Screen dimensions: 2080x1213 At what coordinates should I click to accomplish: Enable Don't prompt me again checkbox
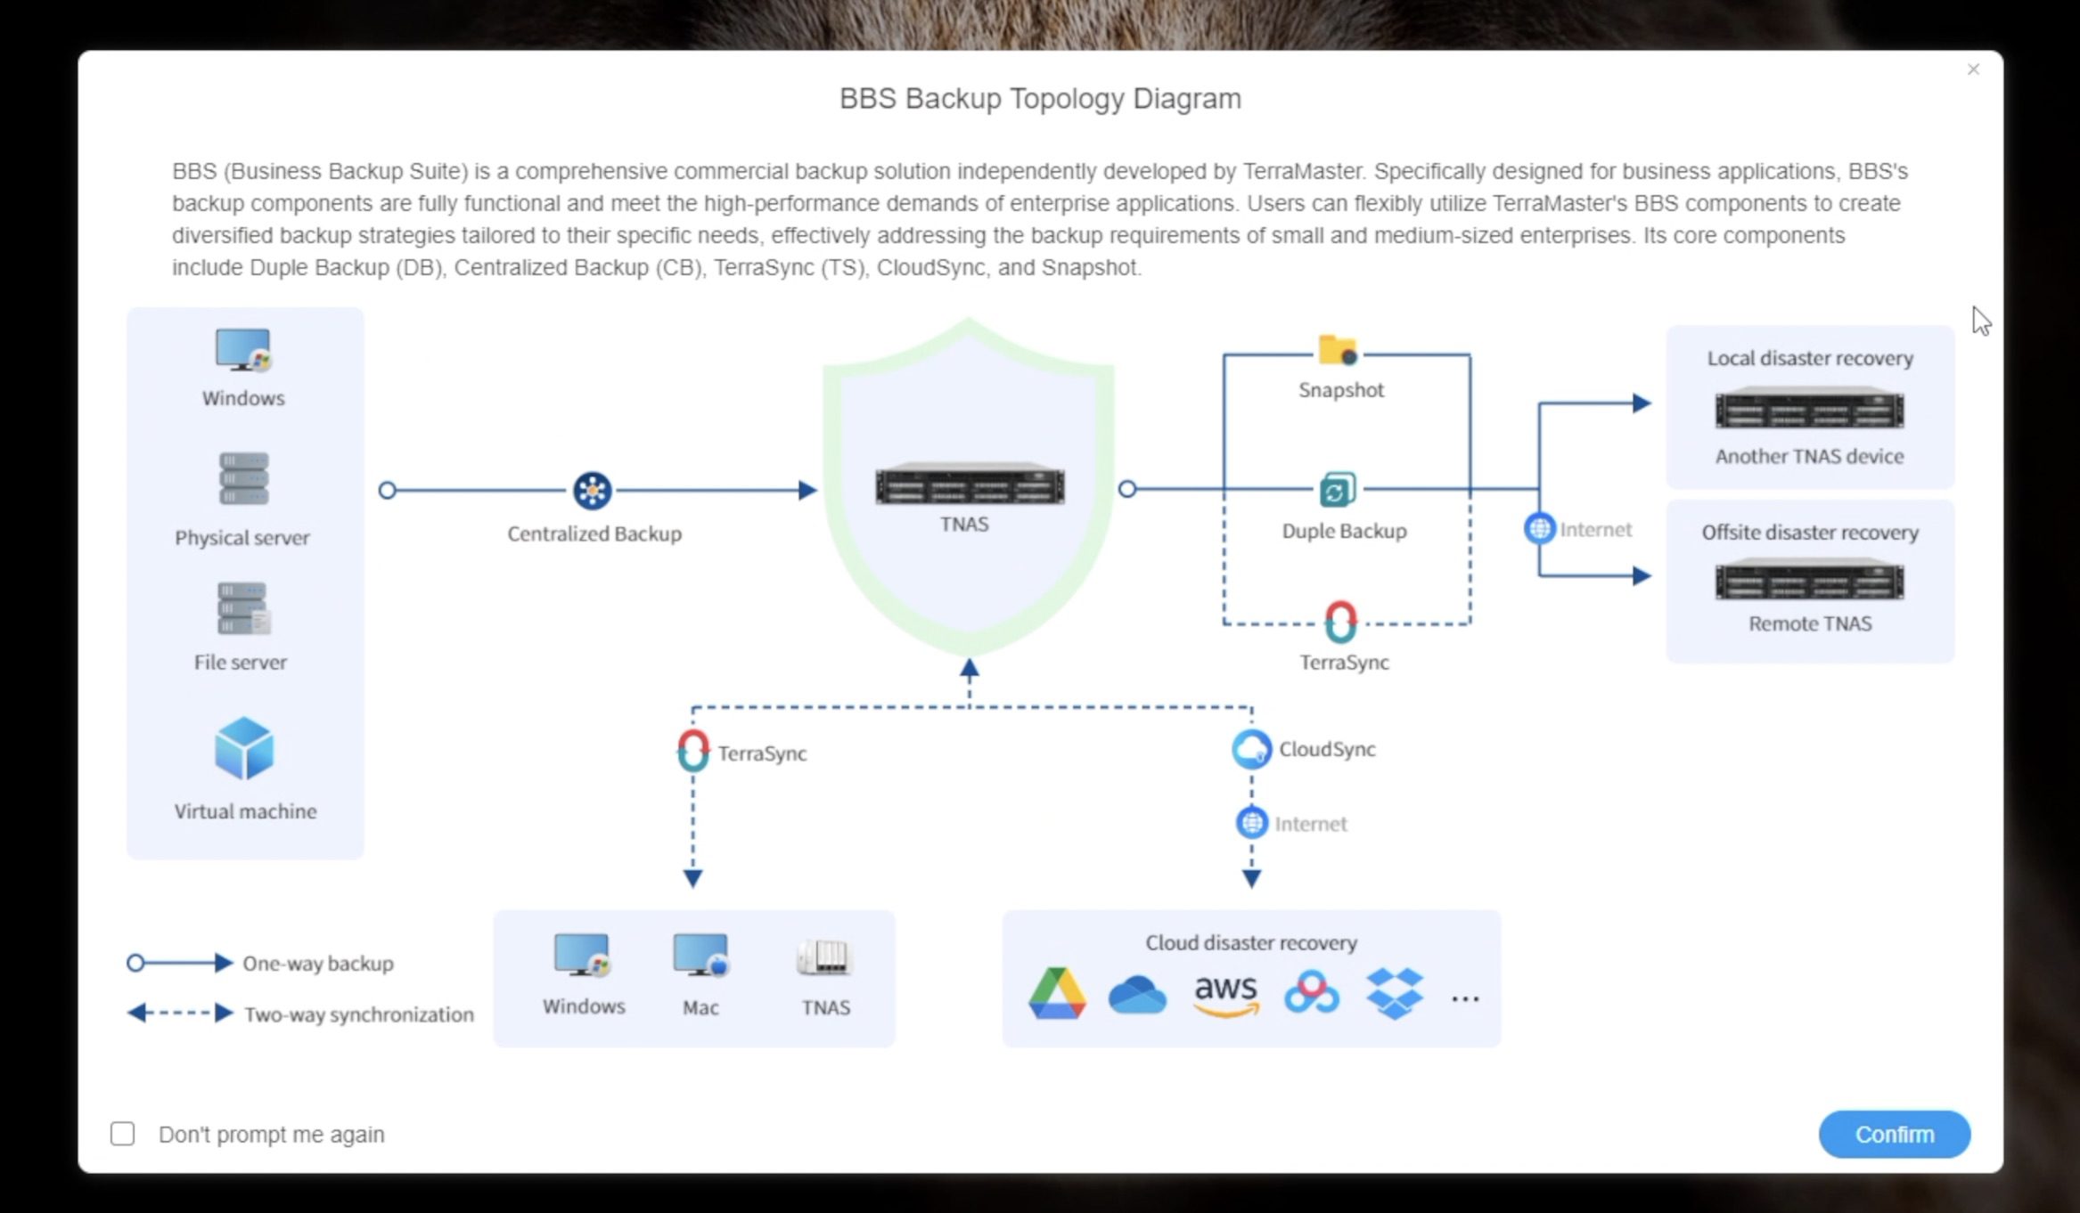click(123, 1134)
